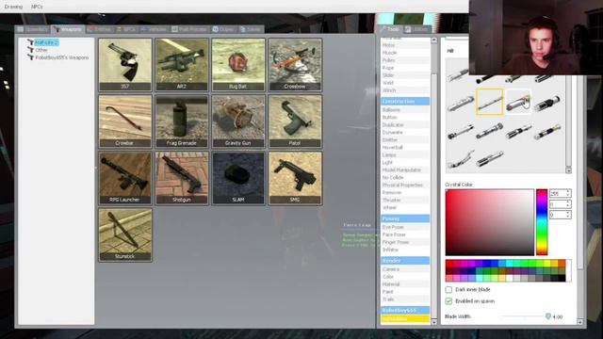
Task: Choose the Lightsabers tool entry
Action: point(405,319)
